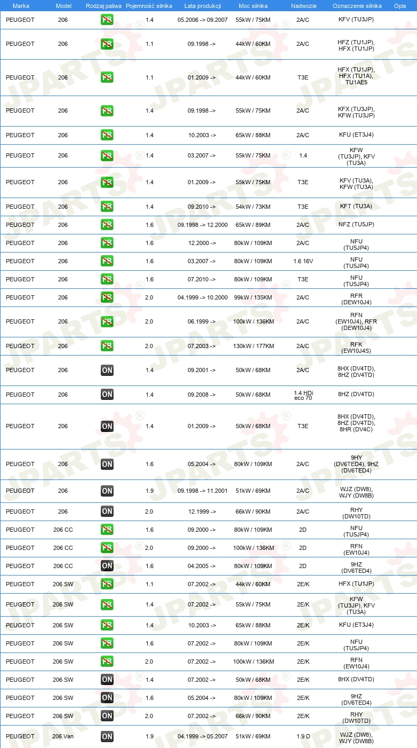Click the PB icon in the TU1AE5 engine row
The width and height of the screenshot is (417, 748).
(x=107, y=77)
